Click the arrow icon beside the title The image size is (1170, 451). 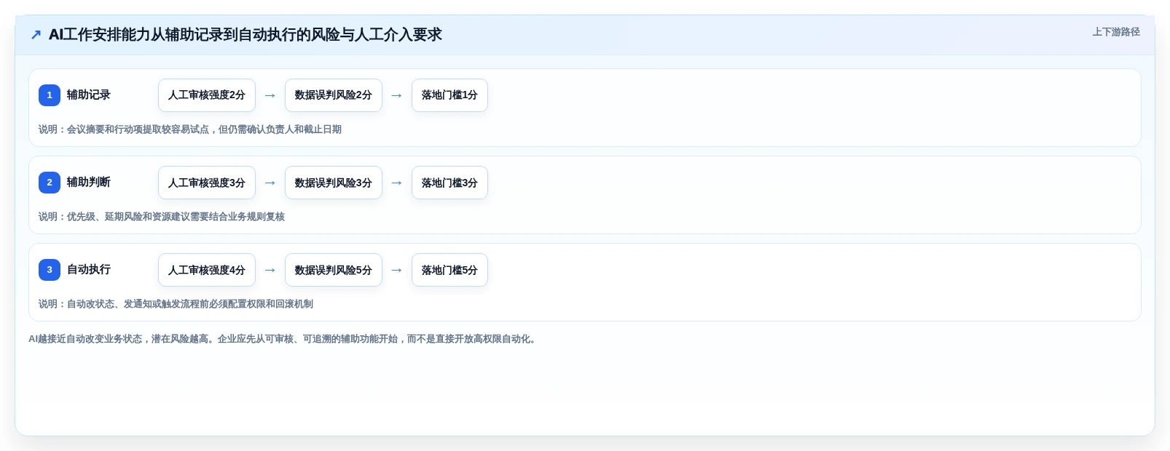[x=36, y=35]
